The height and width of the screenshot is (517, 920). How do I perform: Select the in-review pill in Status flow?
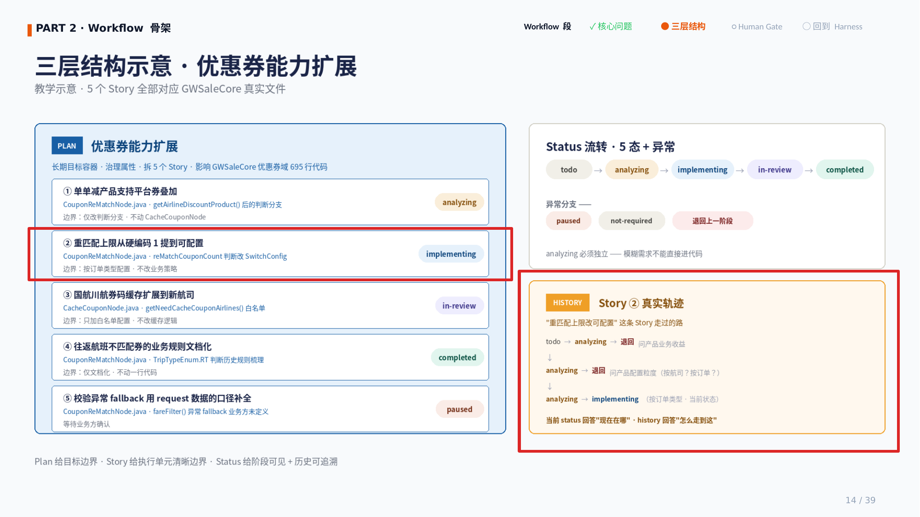tap(775, 170)
